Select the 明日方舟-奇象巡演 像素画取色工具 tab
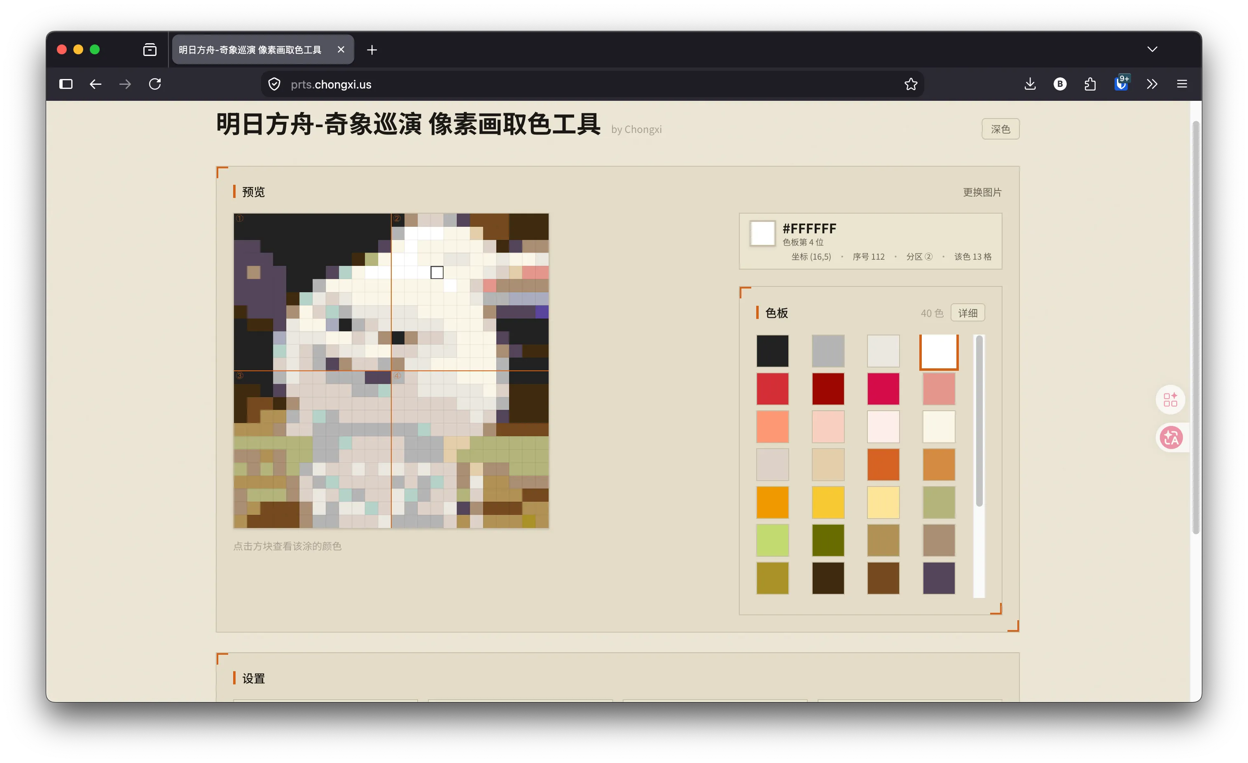The width and height of the screenshot is (1248, 763). tap(263, 49)
